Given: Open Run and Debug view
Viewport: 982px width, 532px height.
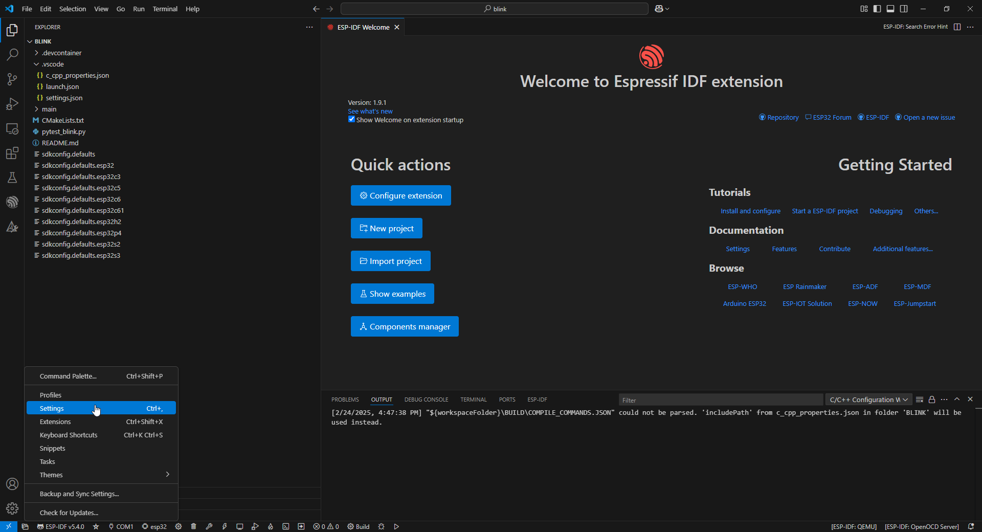Looking at the screenshot, I should coord(12,104).
